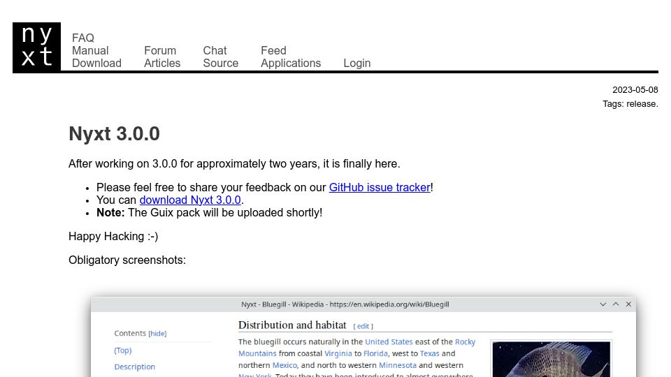Click the Texas link in screenshot
Screen dimensions: 671x377
(430, 353)
